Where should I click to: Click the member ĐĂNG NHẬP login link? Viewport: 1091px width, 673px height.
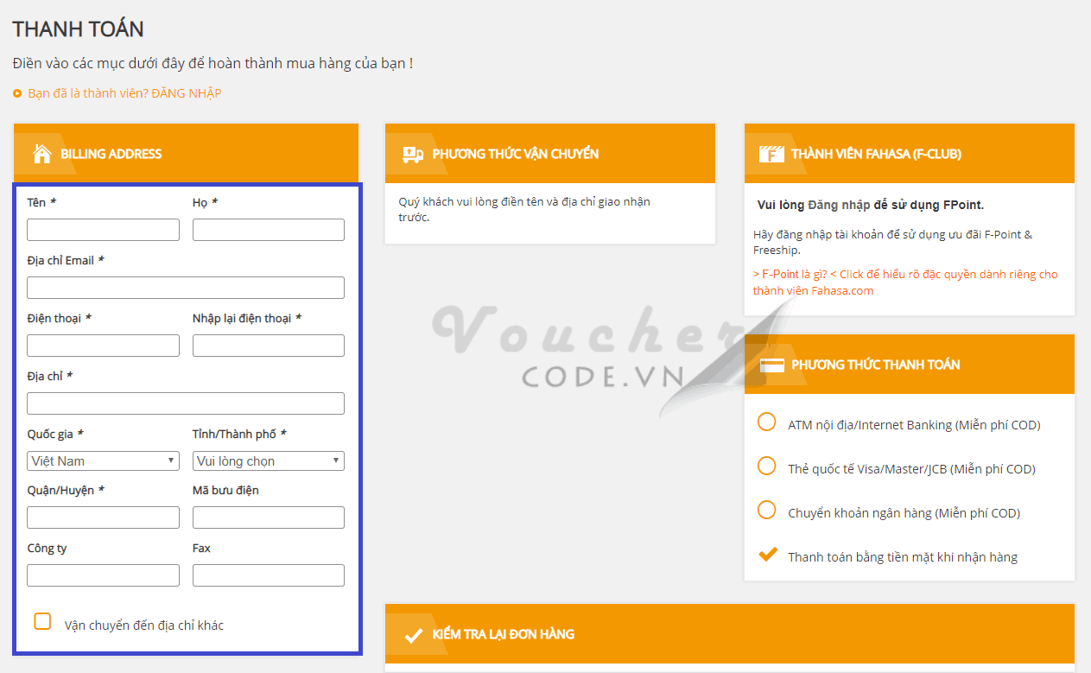(186, 93)
